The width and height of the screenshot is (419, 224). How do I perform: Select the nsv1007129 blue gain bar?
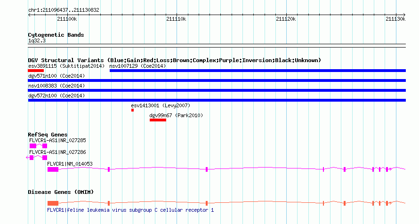(x=258, y=71)
